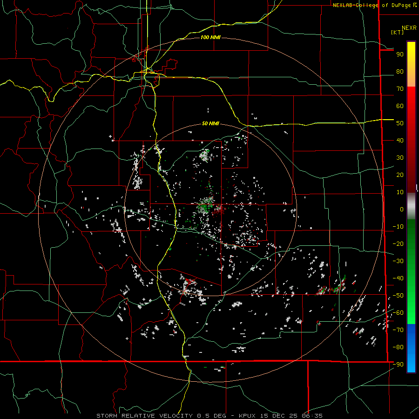
Task: Select the 60 value on velocity scale
Action: point(400,106)
